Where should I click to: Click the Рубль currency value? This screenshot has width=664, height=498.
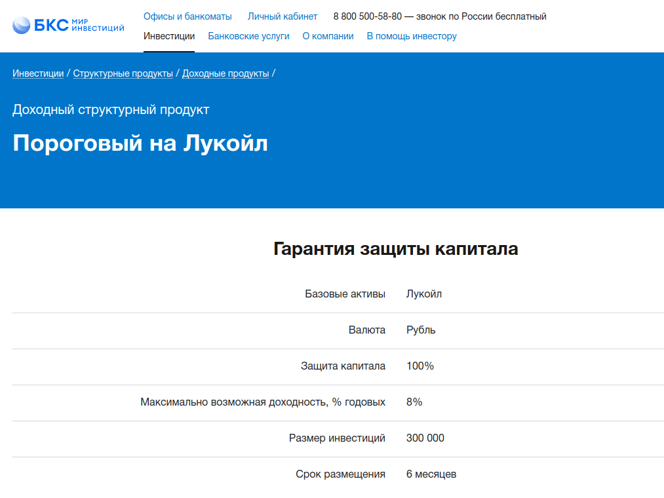[x=421, y=330]
